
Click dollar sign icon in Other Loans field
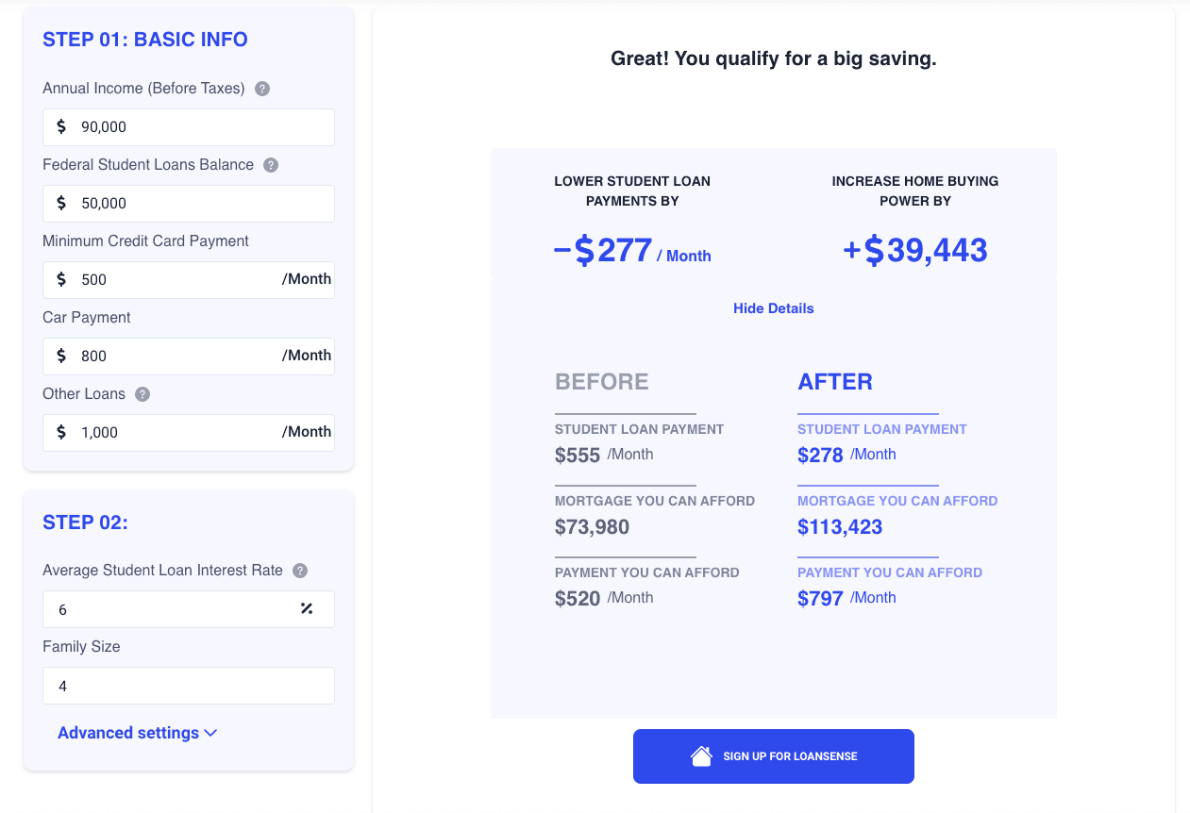[x=61, y=432]
